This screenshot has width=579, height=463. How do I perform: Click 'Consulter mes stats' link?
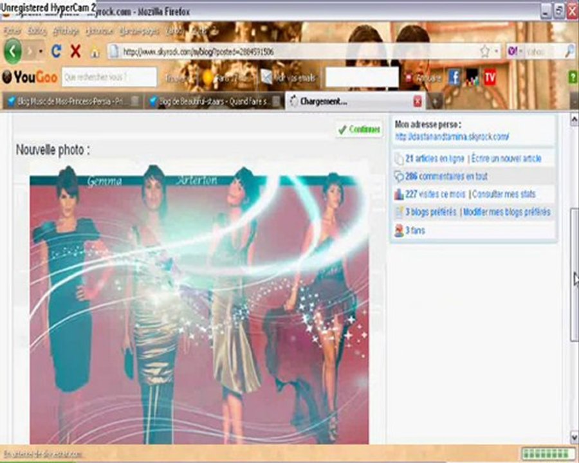pyautogui.click(x=504, y=194)
